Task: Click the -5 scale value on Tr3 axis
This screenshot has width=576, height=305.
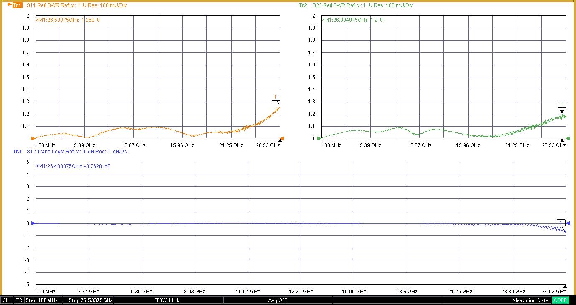Action: point(27,285)
